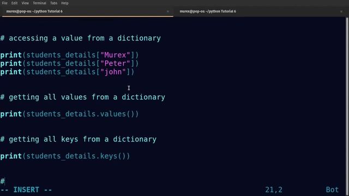Click the line print(students_details.keys())
349x196 pixels.
(65, 156)
